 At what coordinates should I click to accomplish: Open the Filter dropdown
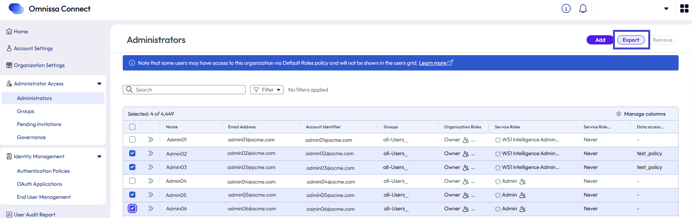pyautogui.click(x=267, y=90)
